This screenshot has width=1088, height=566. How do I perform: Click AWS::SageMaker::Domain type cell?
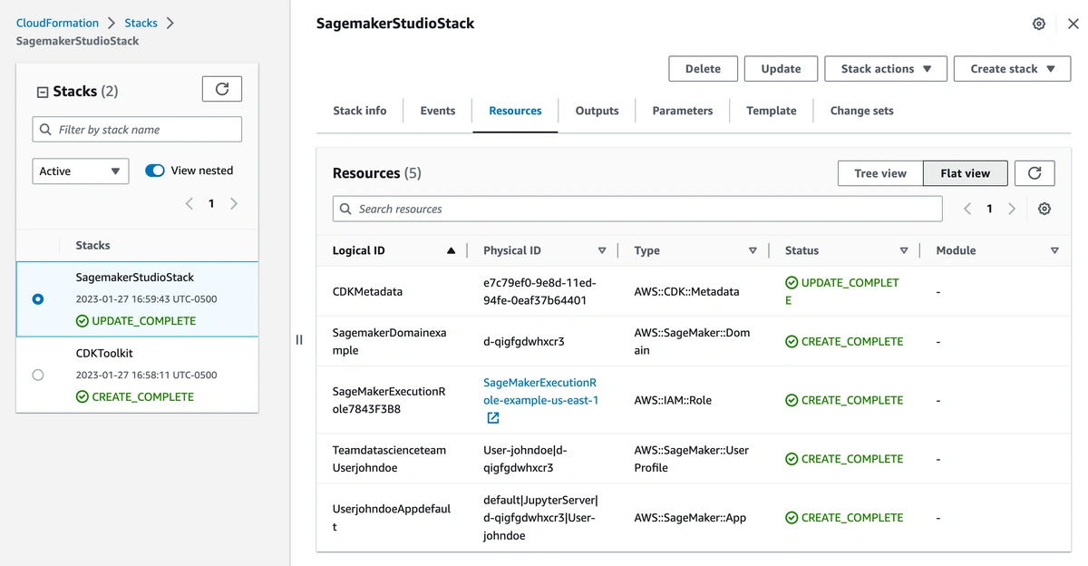tap(692, 341)
